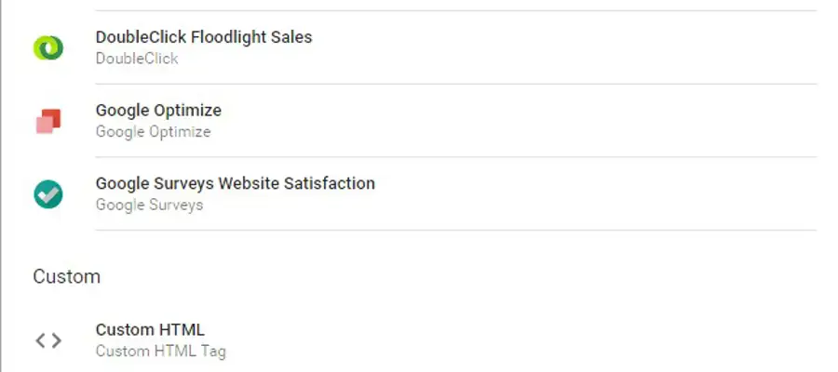
Task: Select the DoubleClick Floodlight Sales title
Action: click(x=204, y=38)
